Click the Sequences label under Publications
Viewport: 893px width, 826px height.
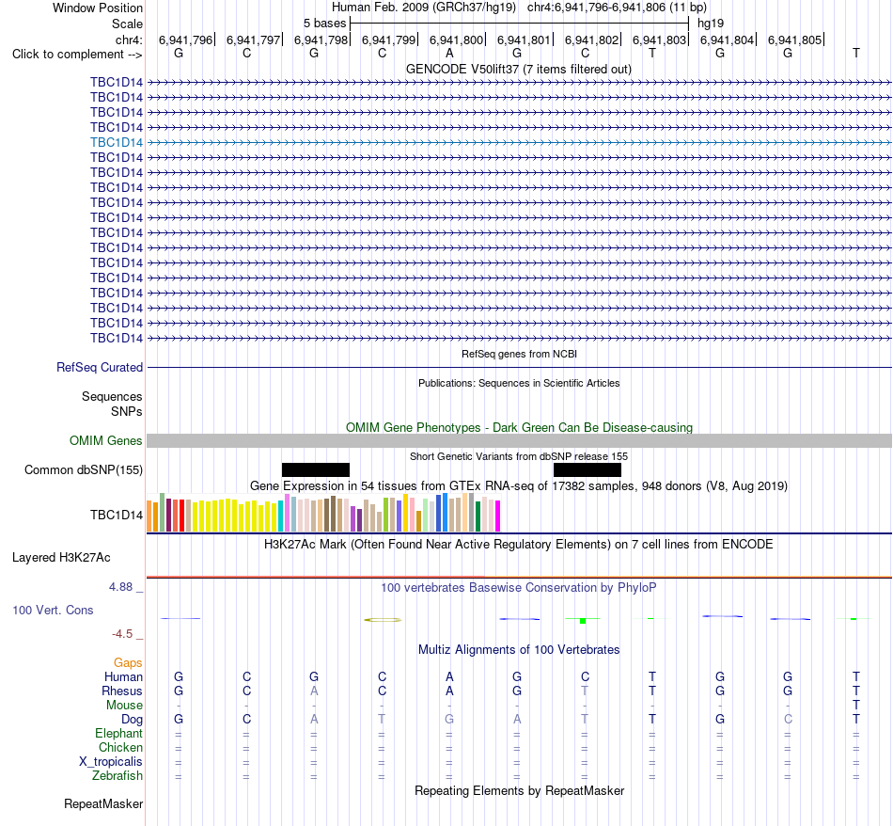click(x=112, y=396)
